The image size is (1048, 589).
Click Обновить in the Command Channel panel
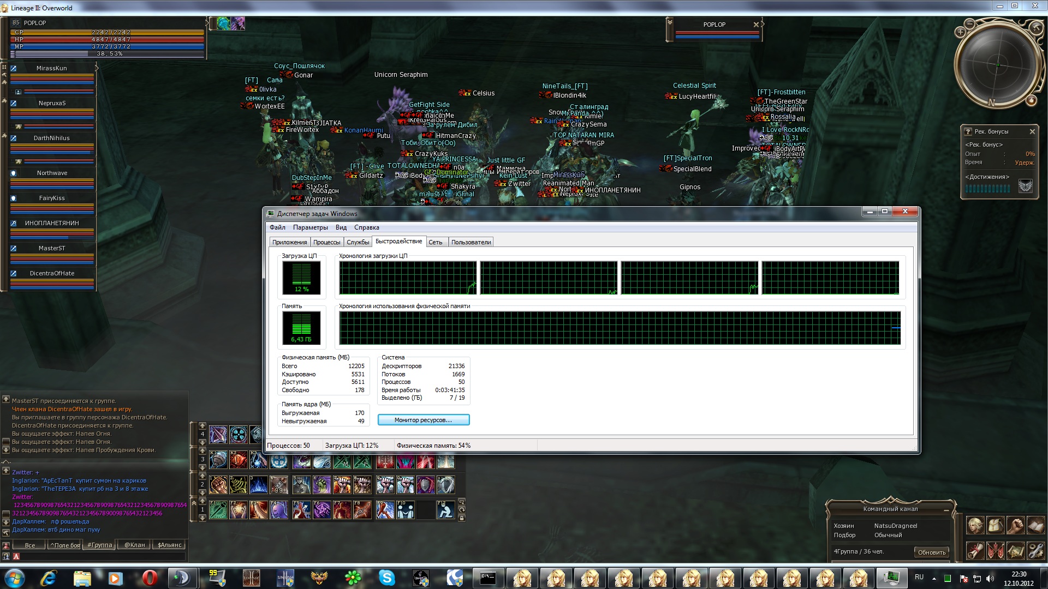tap(932, 552)
